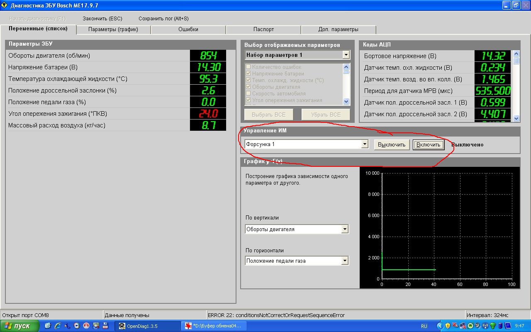Click the app icon in title bar
This screenshot has height=332, width=531.
pyautogui.click(x=5, y=5)
